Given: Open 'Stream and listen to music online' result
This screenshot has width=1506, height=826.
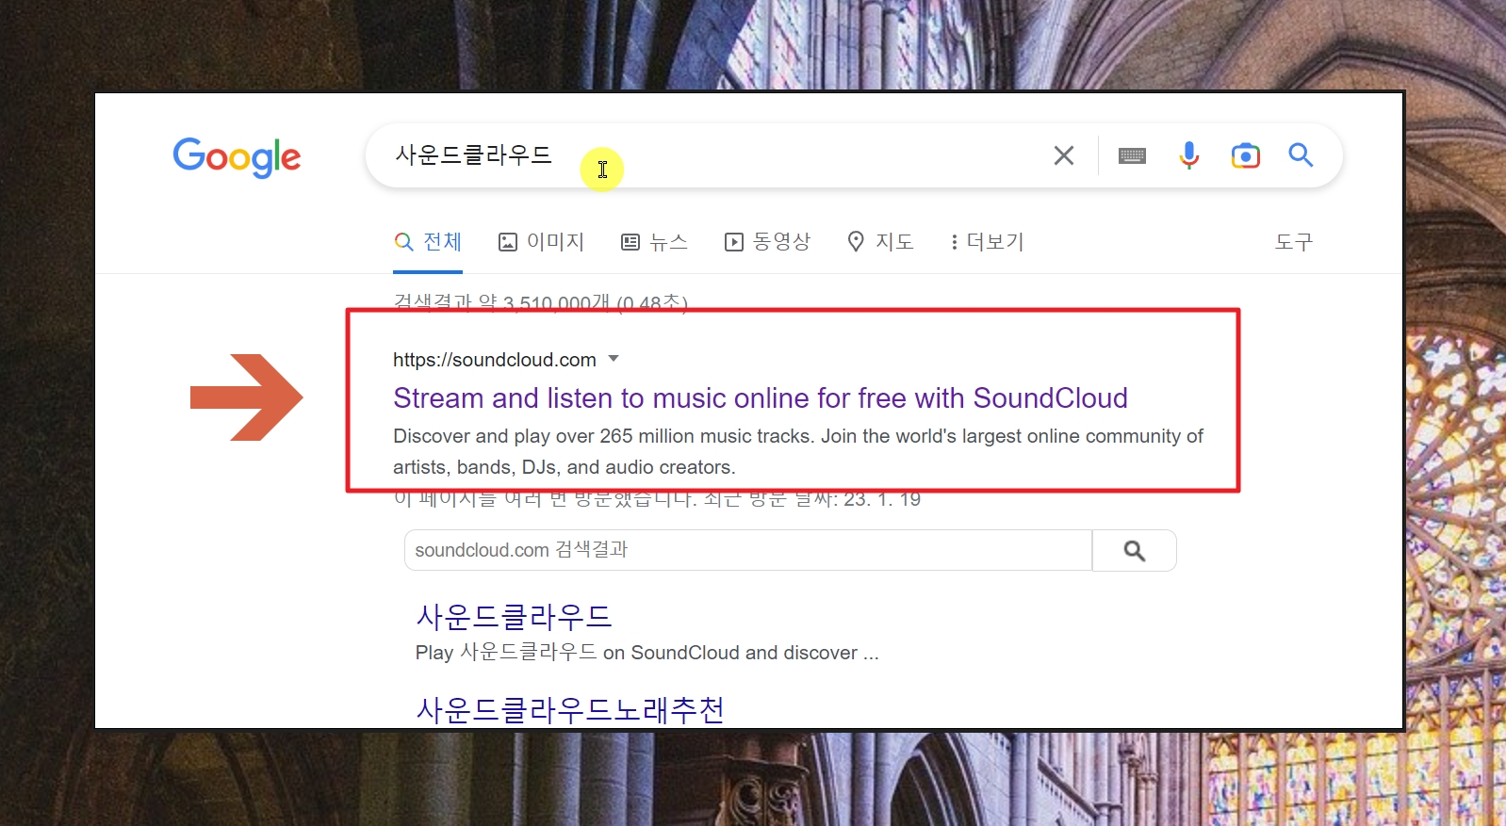Looking at the screenshot, I should coord(761,398).
